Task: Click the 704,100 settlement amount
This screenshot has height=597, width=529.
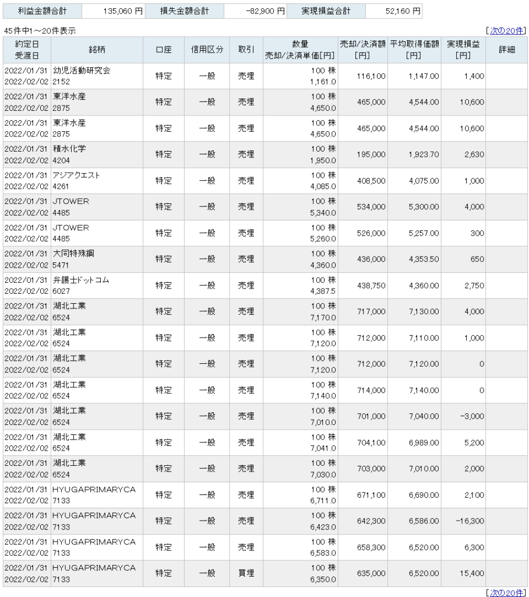Action: click(371, 443)
